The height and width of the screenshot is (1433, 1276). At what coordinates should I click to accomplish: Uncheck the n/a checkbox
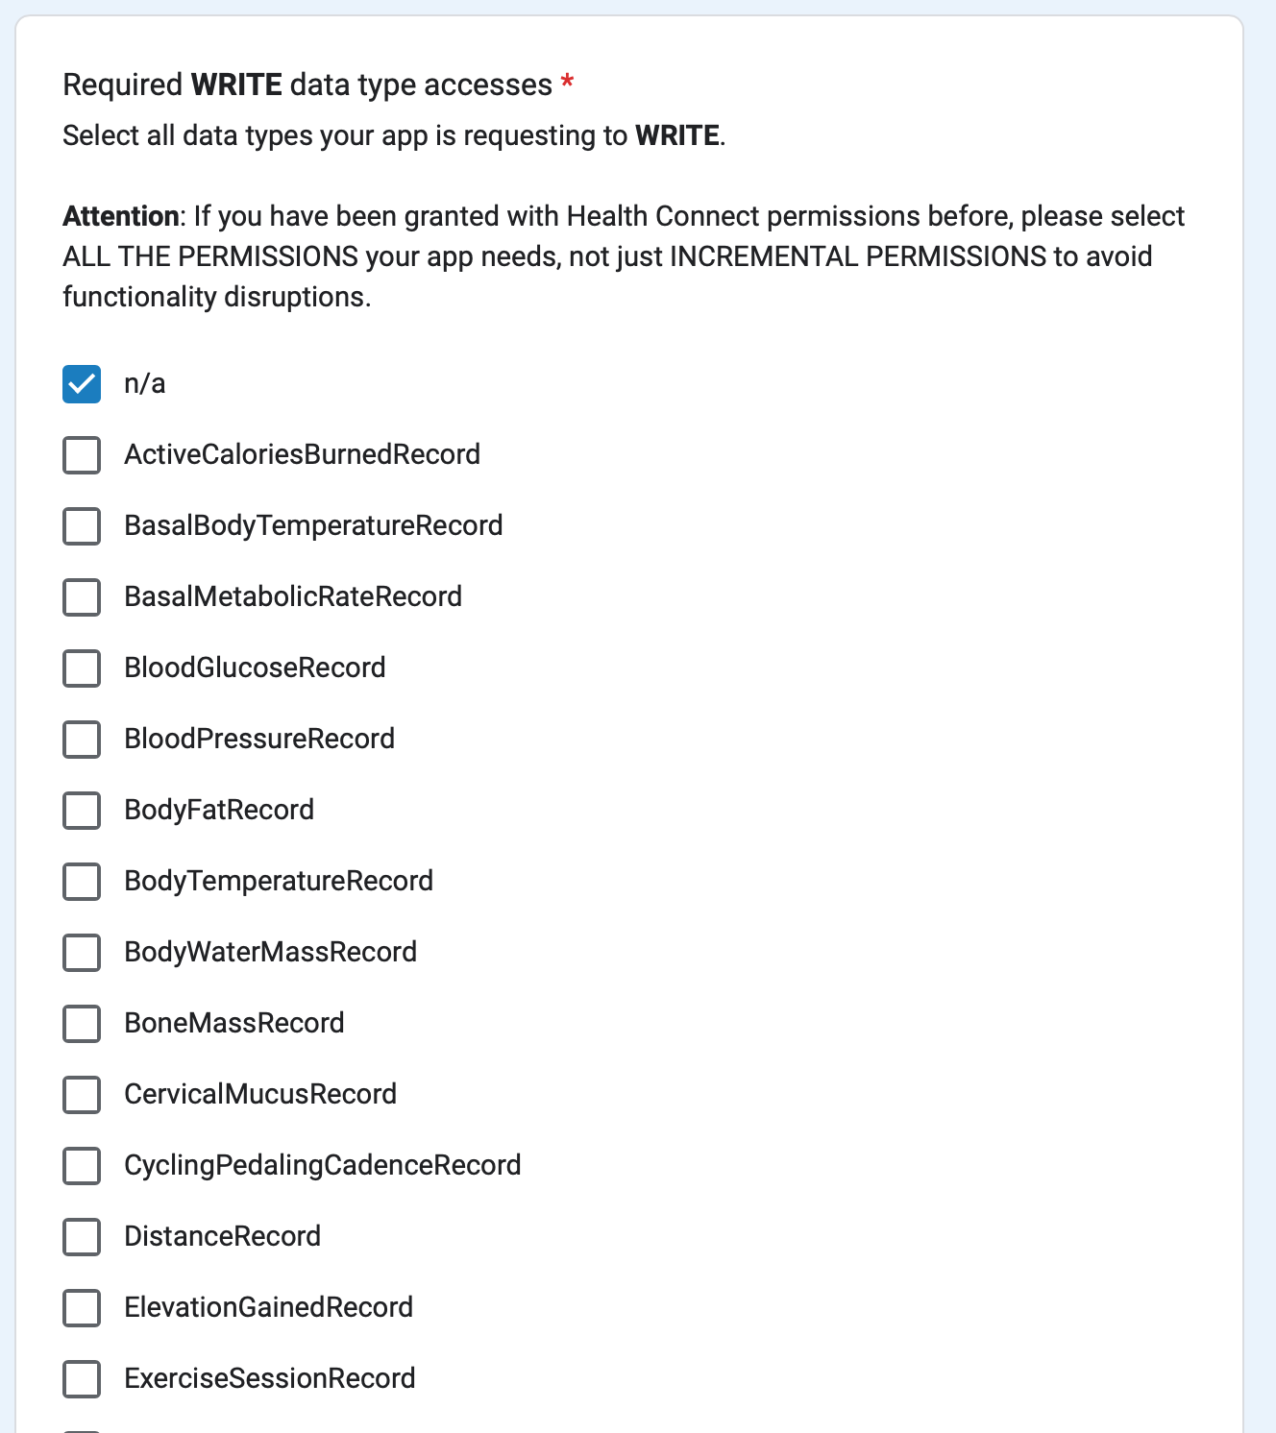(82, 384)
